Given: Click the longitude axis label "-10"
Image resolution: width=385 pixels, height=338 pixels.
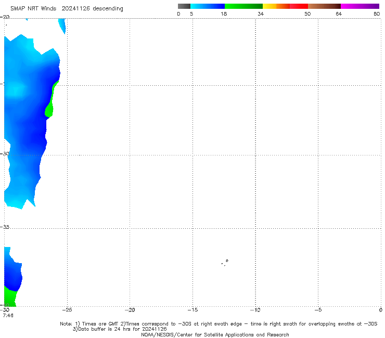Looking at the screenshot, I should (255, 310).
